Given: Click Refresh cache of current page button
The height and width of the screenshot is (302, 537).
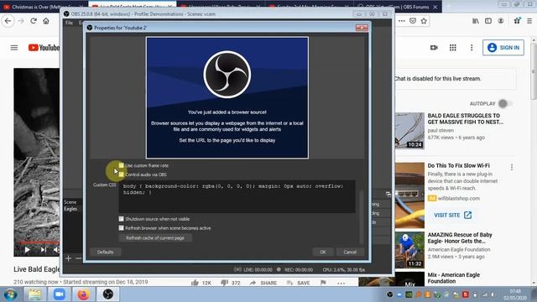Looking at the screenshot, I should point(155,237).
